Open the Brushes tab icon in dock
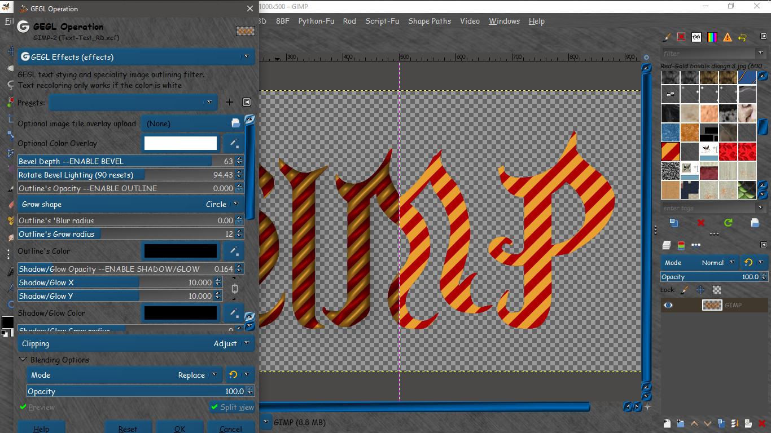 pos(667,37)
